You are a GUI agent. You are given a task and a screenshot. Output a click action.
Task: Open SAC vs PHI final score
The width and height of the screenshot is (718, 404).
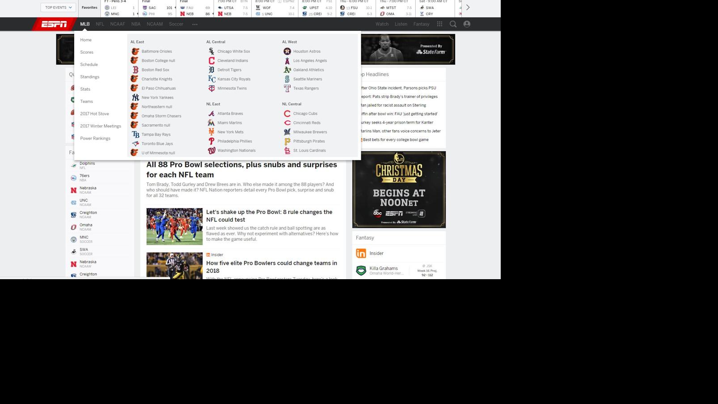157,9
